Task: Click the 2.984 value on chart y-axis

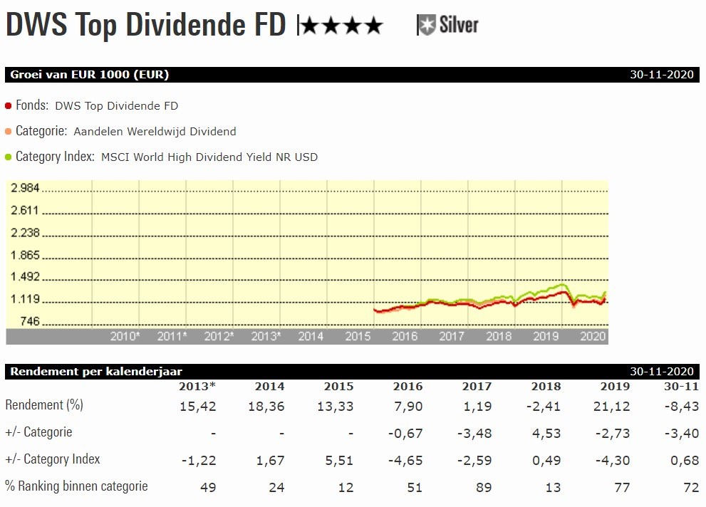Action: 25,189
